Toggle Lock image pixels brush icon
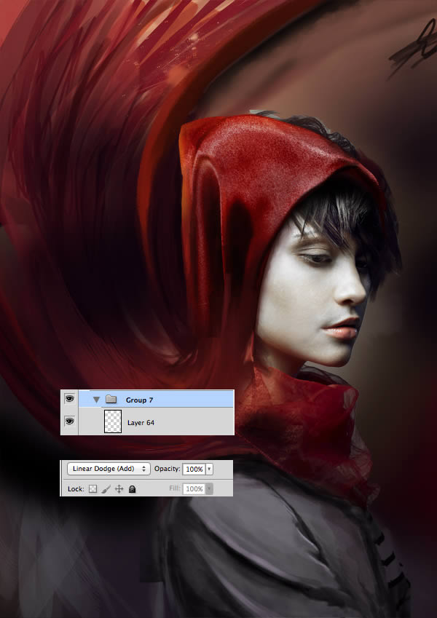Screen dimensions: 437x618 106,489
